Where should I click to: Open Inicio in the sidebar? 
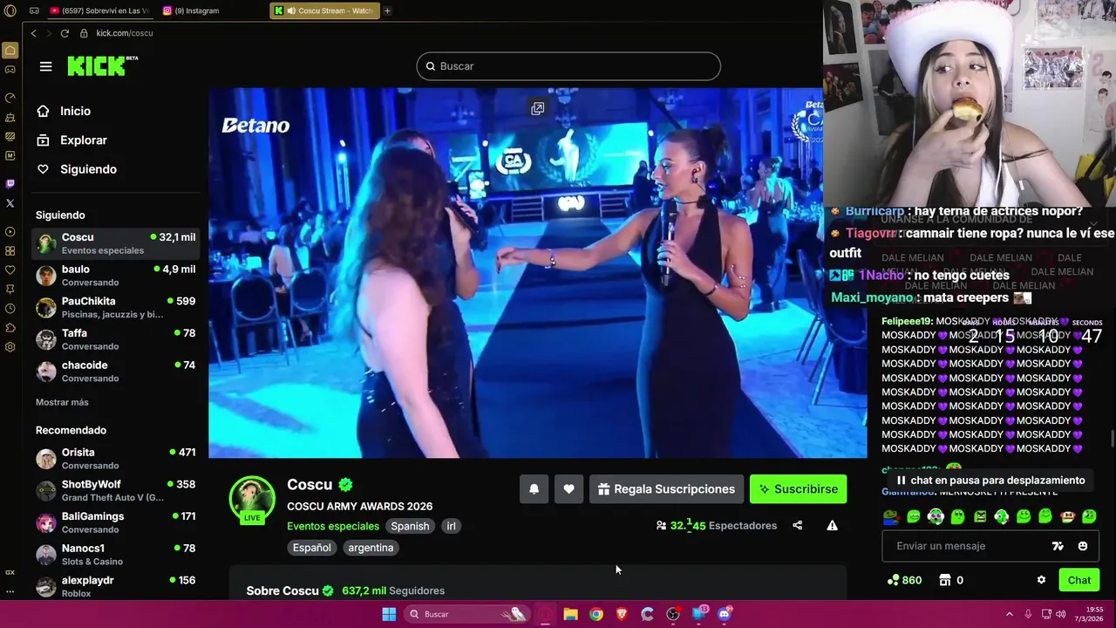click(x=76, y=111)
